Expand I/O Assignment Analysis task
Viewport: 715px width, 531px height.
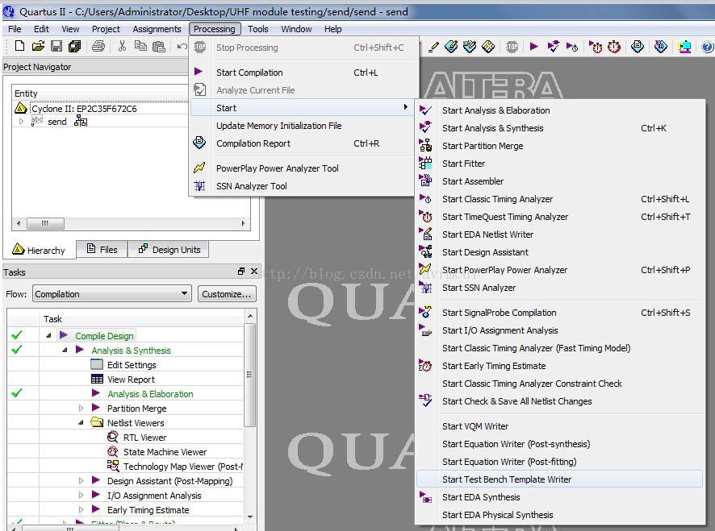(x=81, y=496)
